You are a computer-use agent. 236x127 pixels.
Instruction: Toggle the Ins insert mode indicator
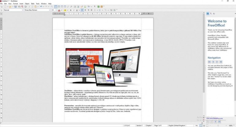coord(196,125)
